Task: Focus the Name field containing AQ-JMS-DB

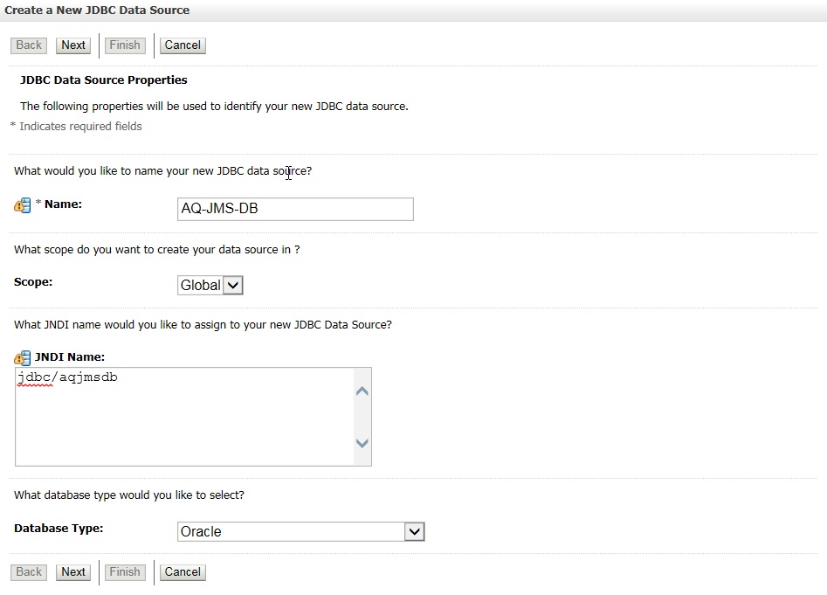Action: [295, 209]
